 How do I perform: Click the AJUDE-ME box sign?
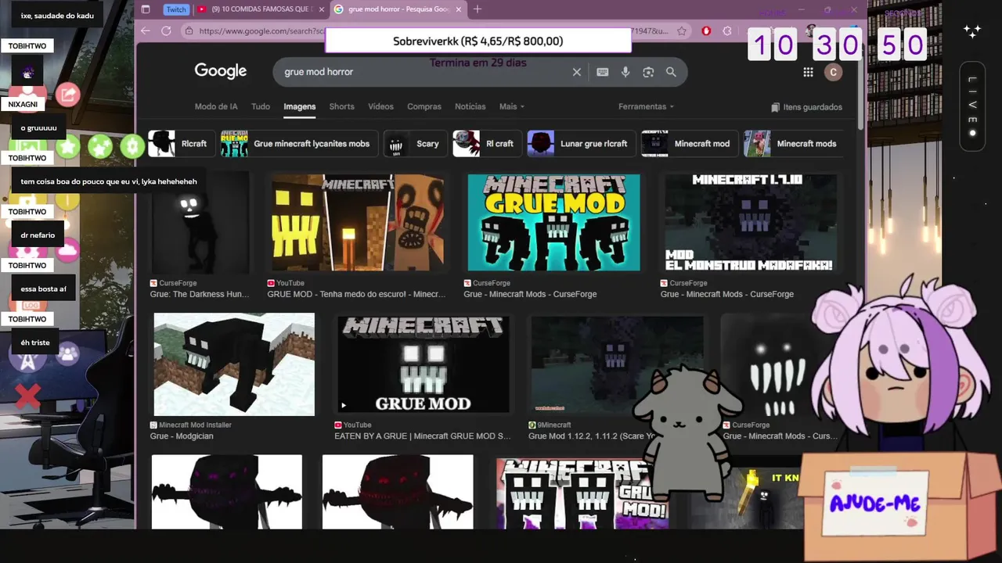pyautogui.click(x=875, y=504)
